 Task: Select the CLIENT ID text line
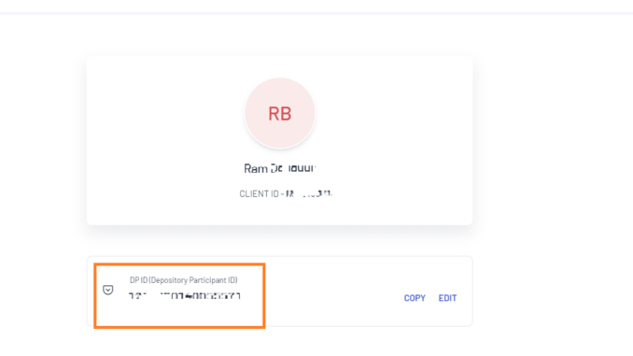click(x=286, y=194)
